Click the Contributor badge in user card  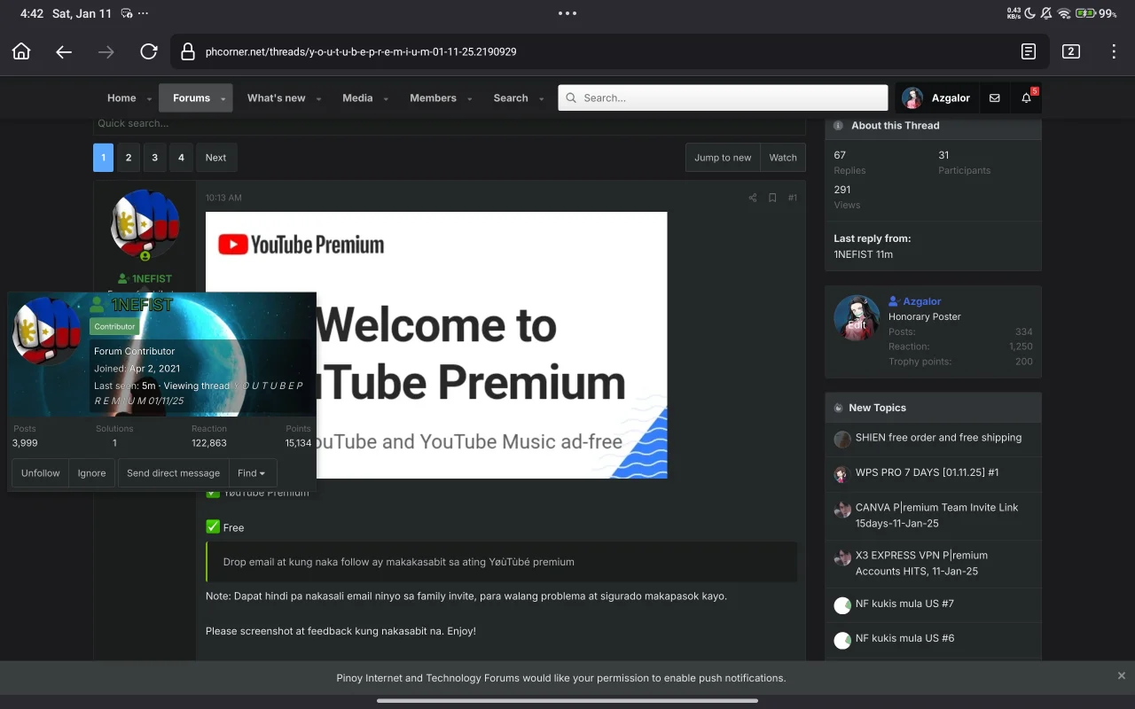coord(114,326)
